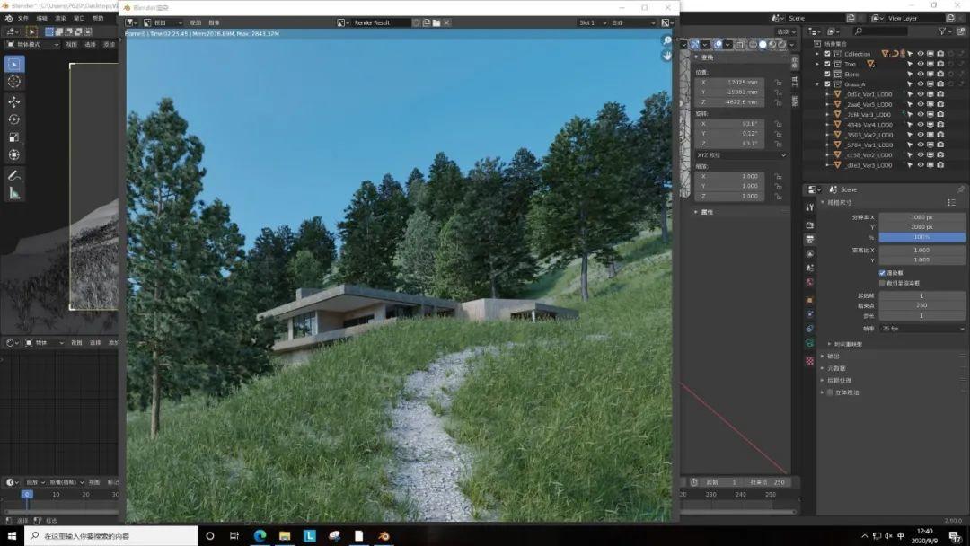Open the File menu in Blender menu bar
Image resolution: width=970 pixels, height=546 pixels.
pyautogui.click(x=23, y=18)
